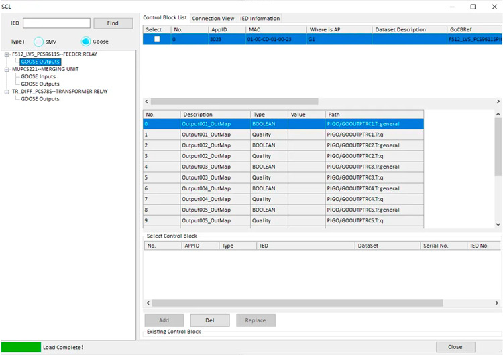Screen dimensions: 503x355
Task: Click the horizontal scrollbar thumb under control block list
Action: point(235,102)
